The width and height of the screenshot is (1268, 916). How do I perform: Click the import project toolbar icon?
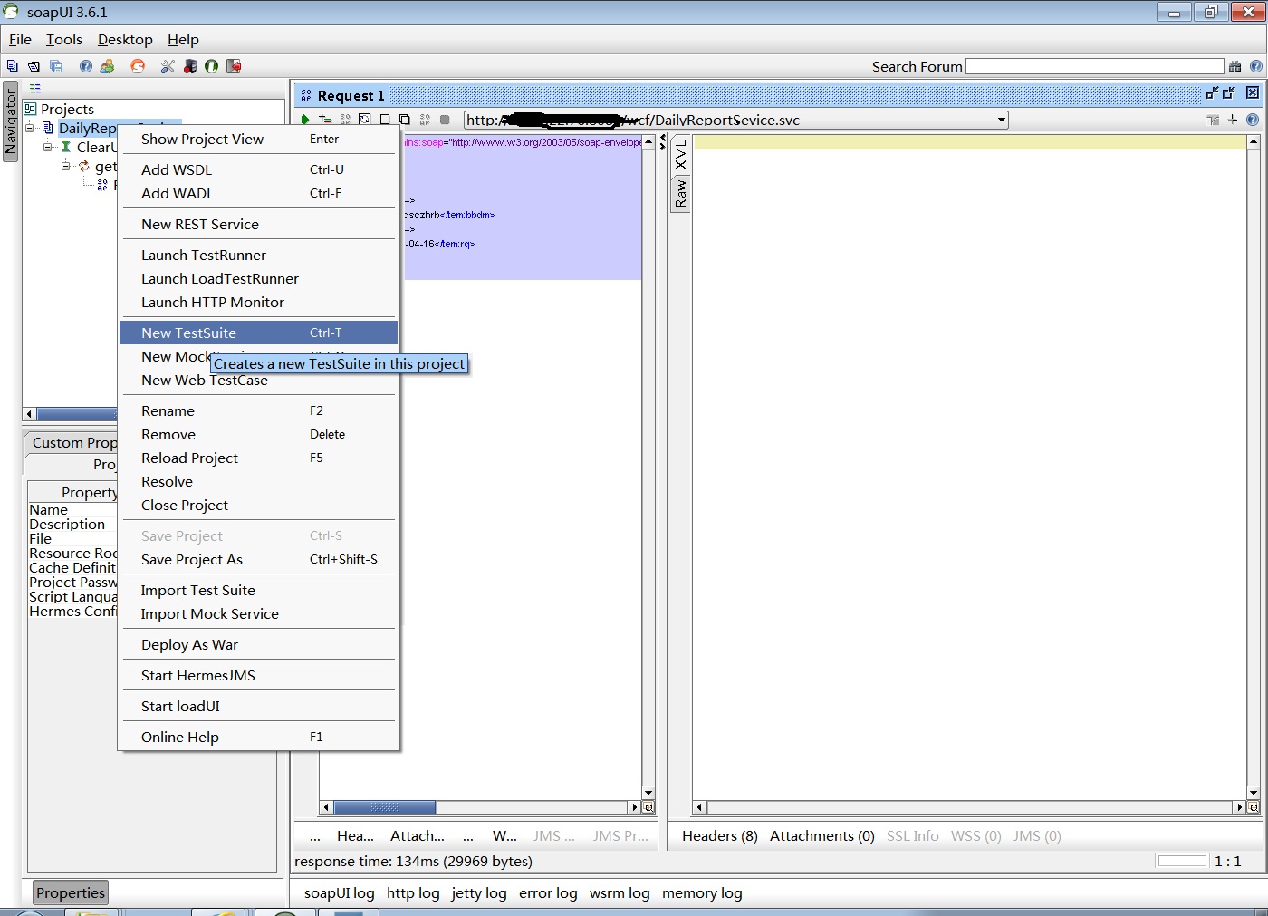coord(34,66)
